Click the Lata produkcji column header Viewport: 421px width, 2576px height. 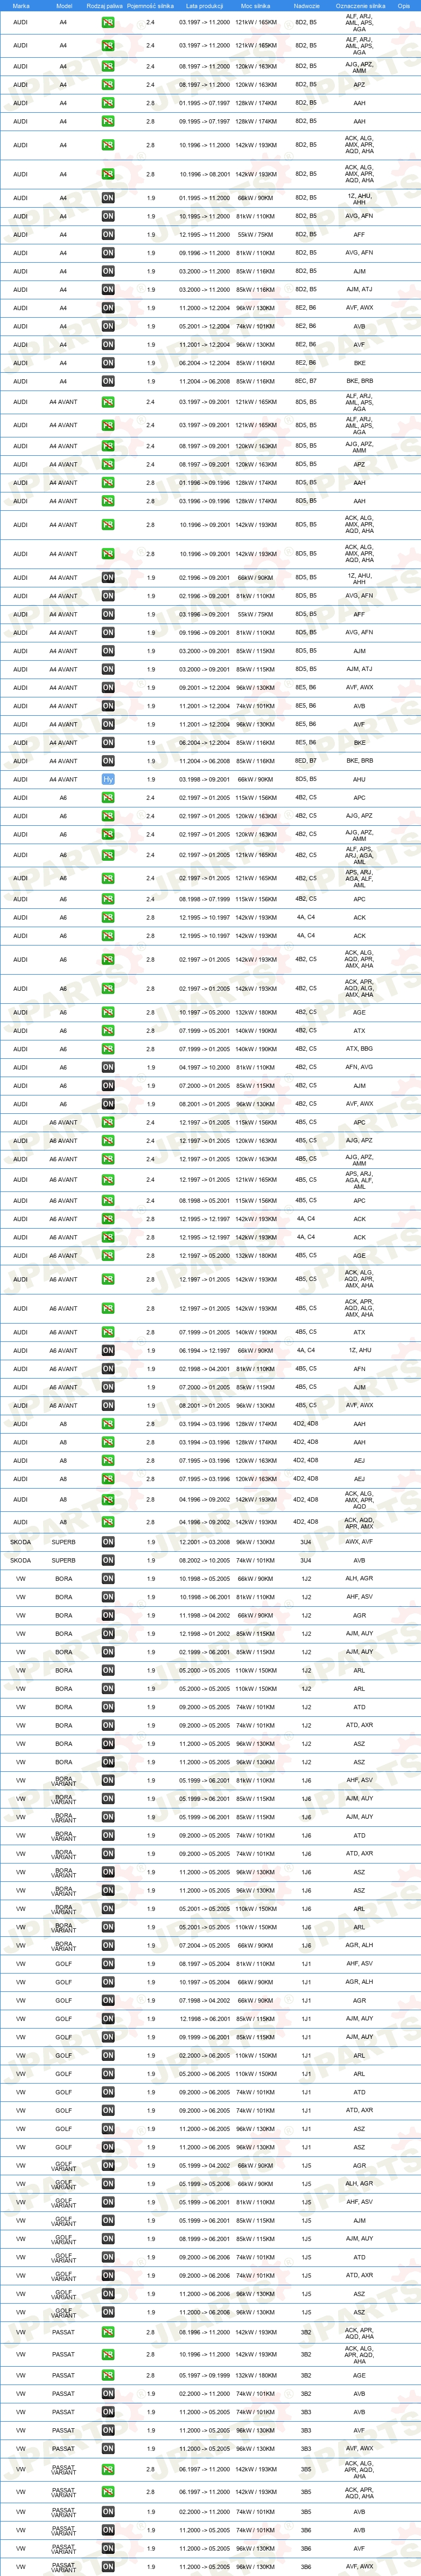205,6
